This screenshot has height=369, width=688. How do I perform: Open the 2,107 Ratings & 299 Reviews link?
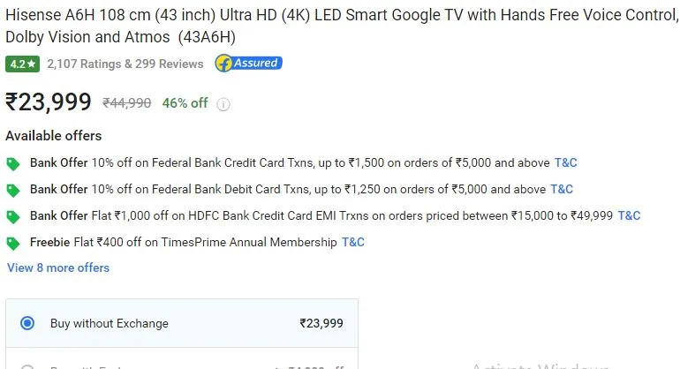[x=125, y=64]
